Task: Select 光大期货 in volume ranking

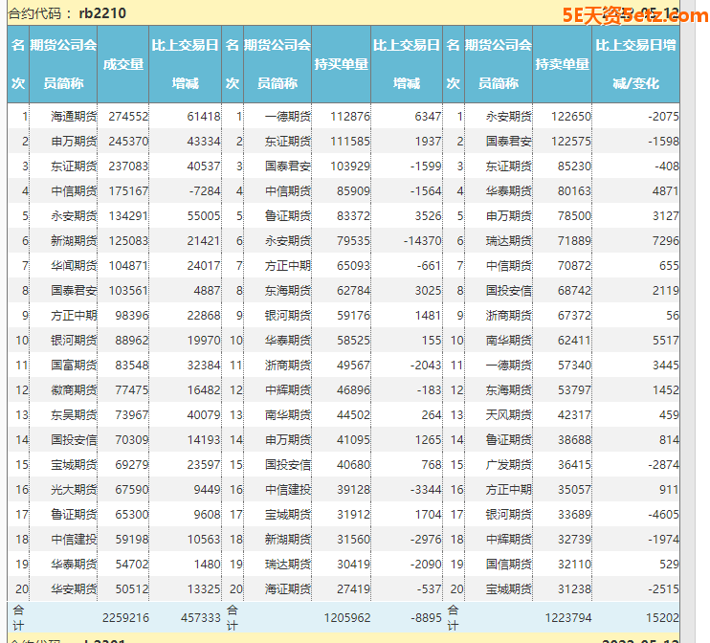Action: pos(74,490)
